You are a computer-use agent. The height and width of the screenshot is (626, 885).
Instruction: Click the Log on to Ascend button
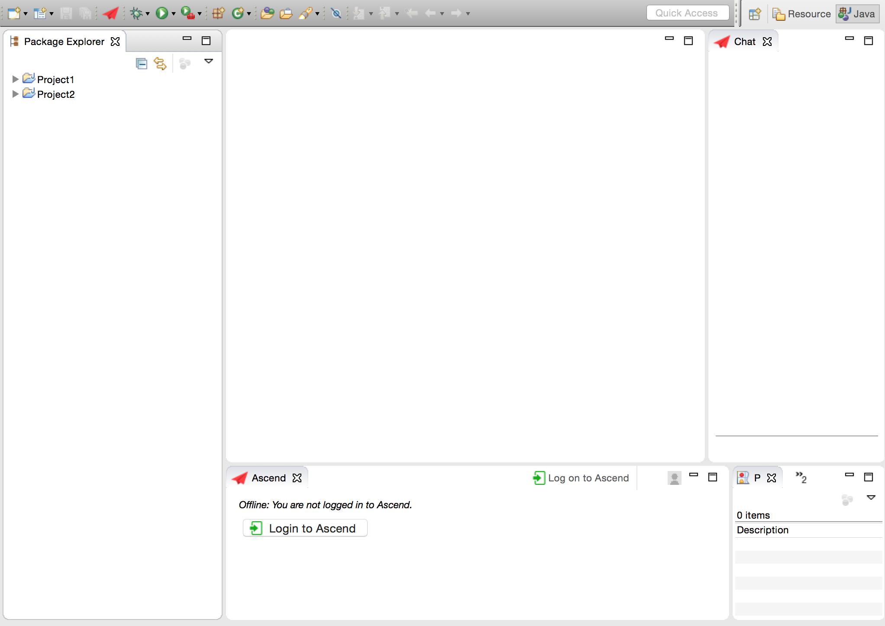pos(581,478)
